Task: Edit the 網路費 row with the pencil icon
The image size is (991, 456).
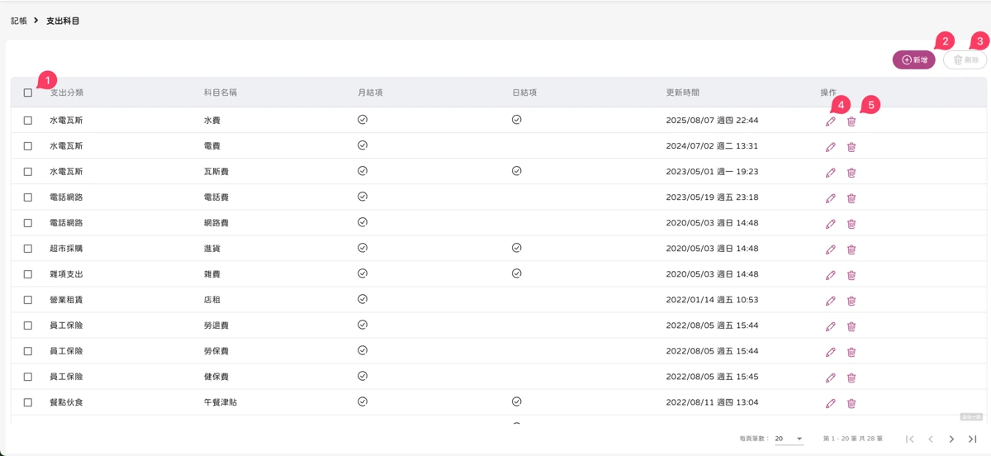Action: (x=831, y=224)
